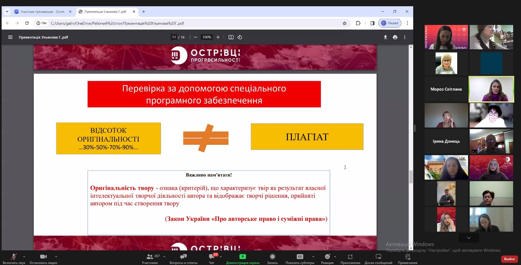Image resolution: width=521 pixels, height=265 pixels.
Task: Show more participants with down chevron
Action: coord(469,238)
